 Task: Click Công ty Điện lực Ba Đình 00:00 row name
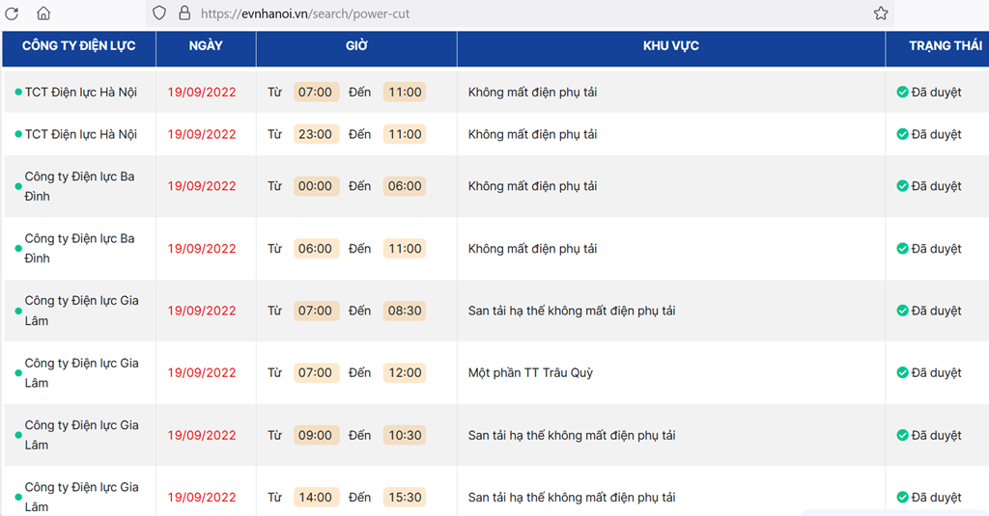pyautogui.click(x=79, y=186)
